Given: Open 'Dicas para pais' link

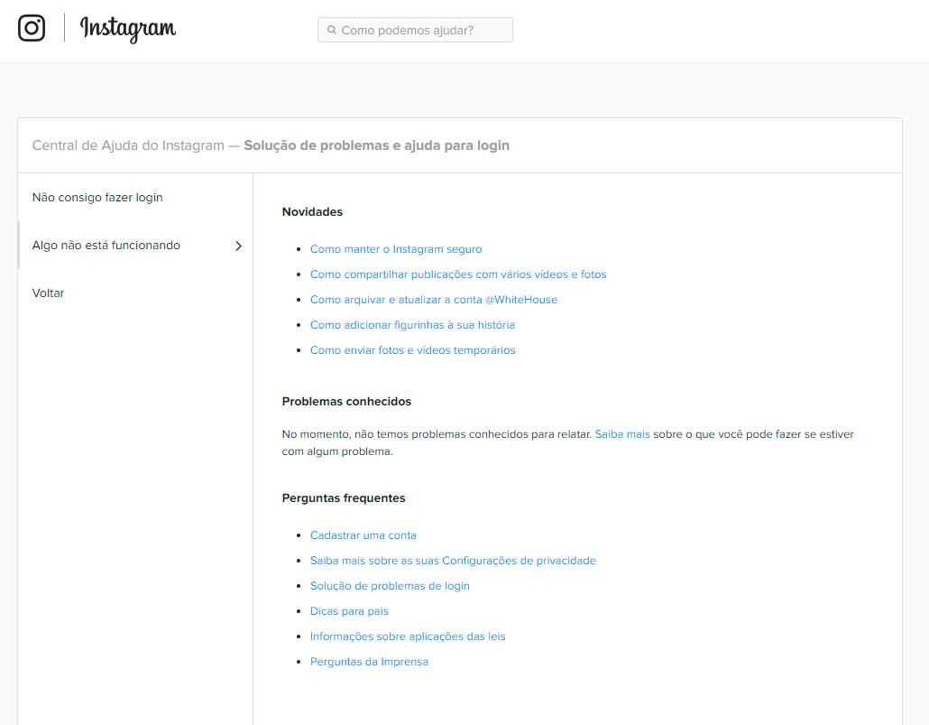Looking at the screenshot, I should pos(349,611).
